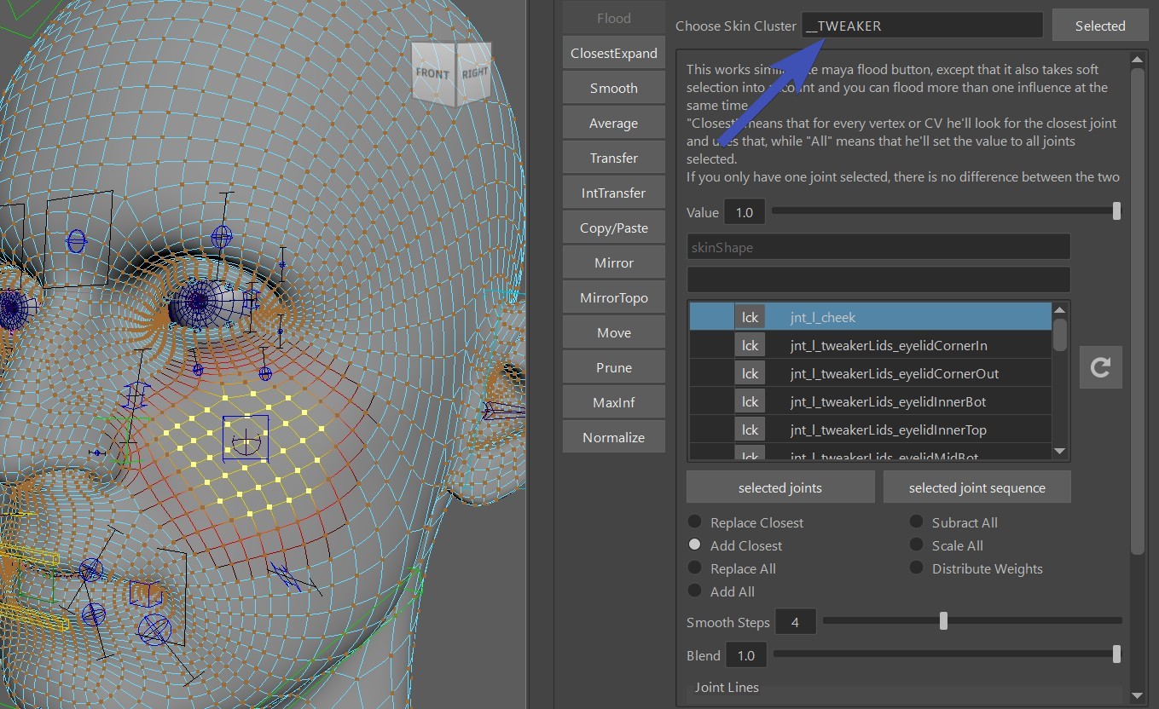
Task: Click the Value number field
Action: tap(745, 212)
